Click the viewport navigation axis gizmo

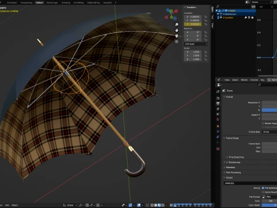[171, 14]
